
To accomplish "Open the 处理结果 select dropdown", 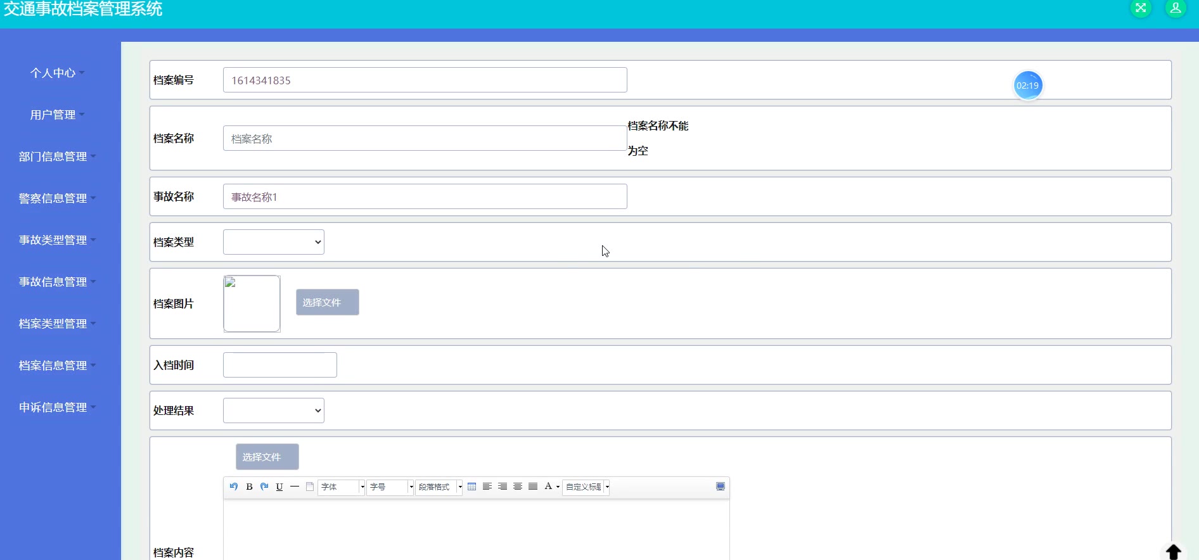I will 274,410.
